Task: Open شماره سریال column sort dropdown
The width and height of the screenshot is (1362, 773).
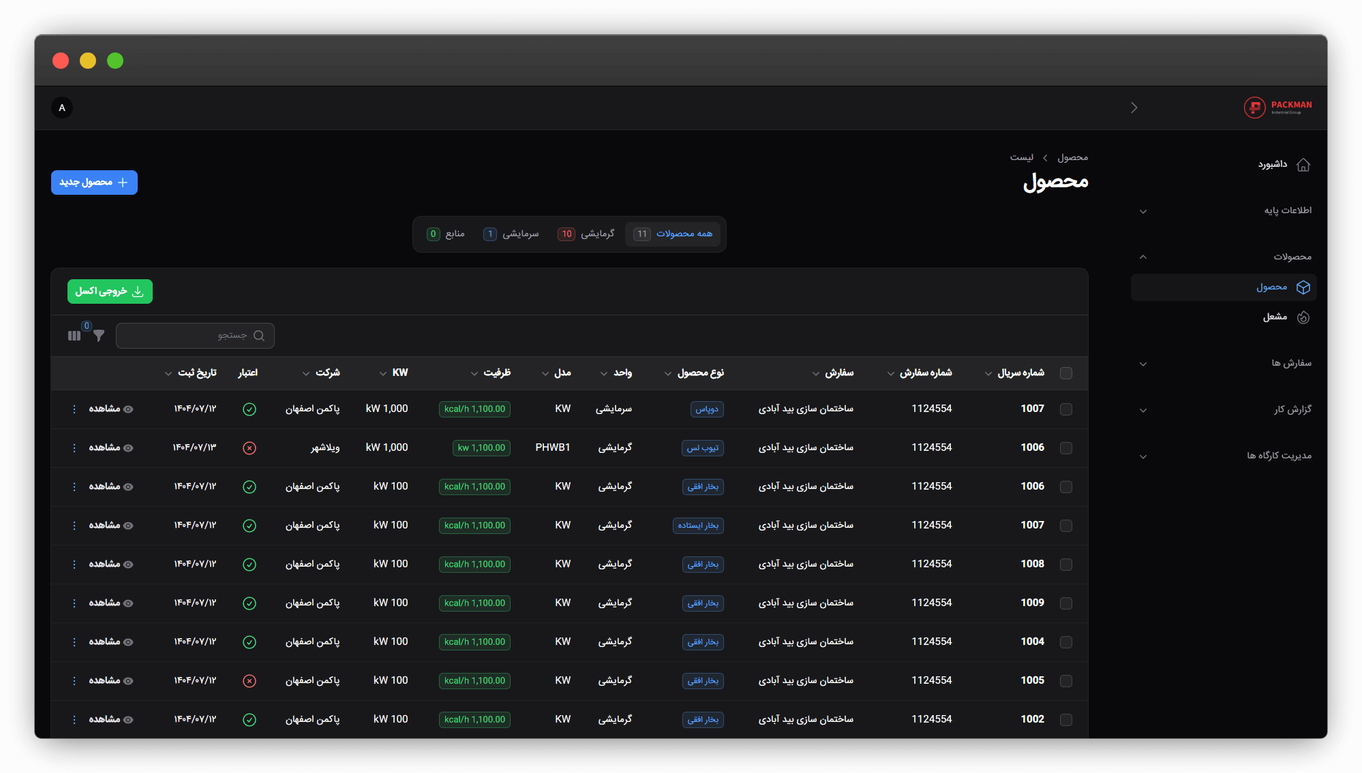Action: pyautogui.click(x=988, y=374)
